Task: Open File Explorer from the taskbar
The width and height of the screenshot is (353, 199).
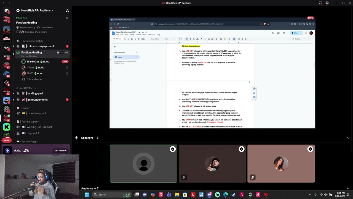Action: tap(177, 195)
